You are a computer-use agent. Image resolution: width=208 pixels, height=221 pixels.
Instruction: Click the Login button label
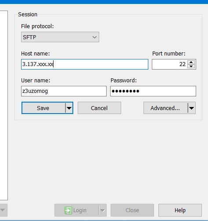coord(80,210)
